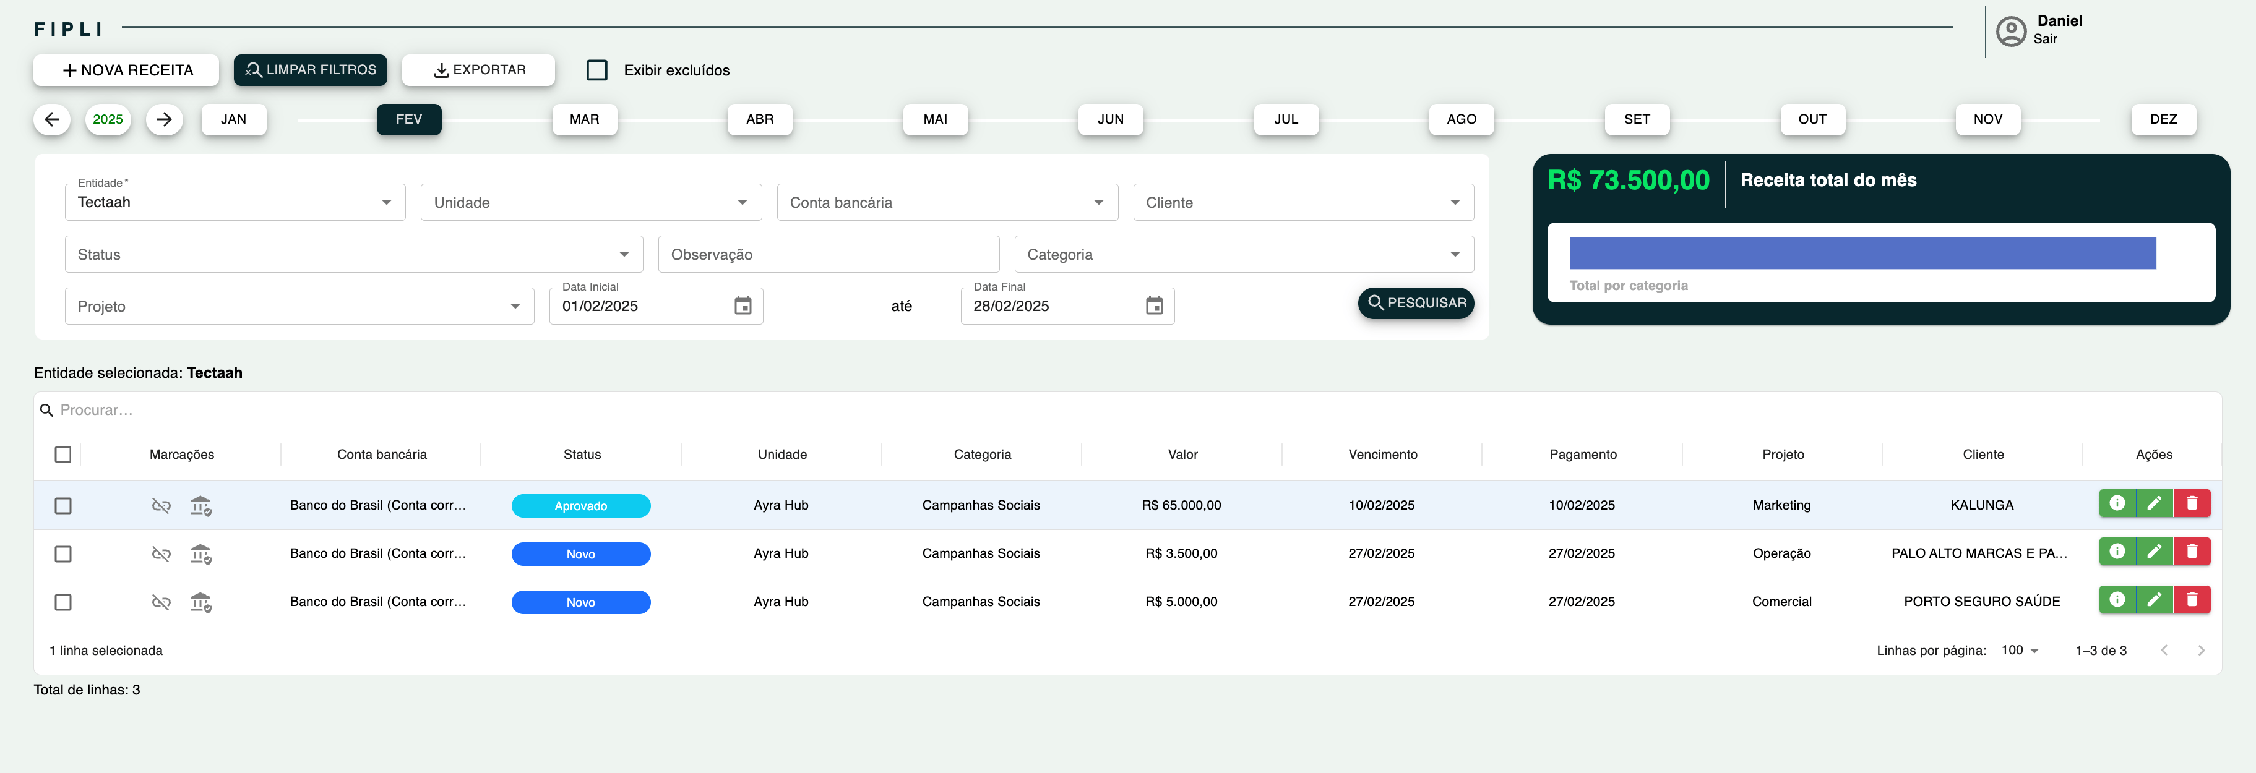Viewport: 2256px width, 773px height.
Task: Open the Categoria filter dropdown
Action: [1242, 255]
